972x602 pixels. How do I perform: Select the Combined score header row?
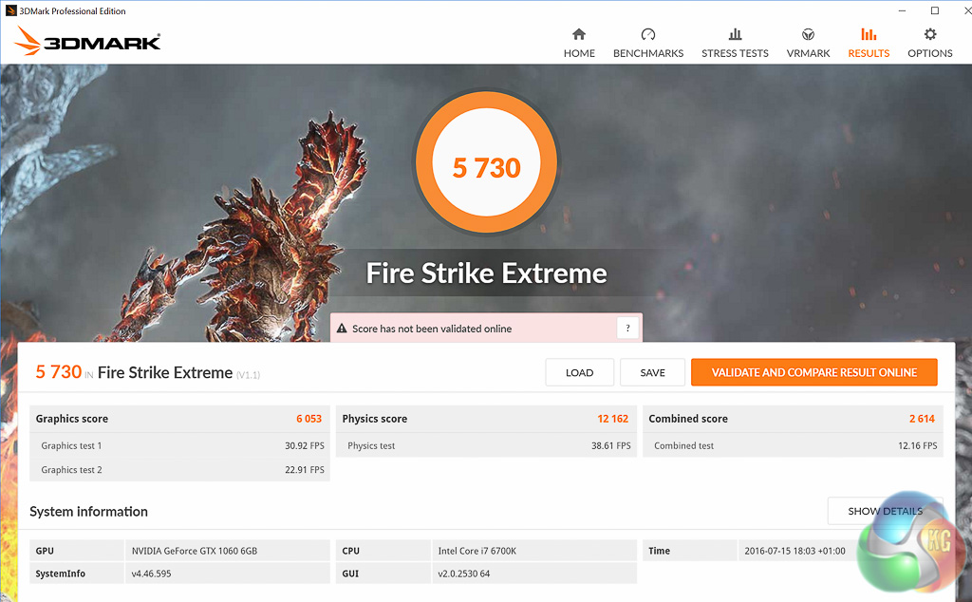[793, 419]
